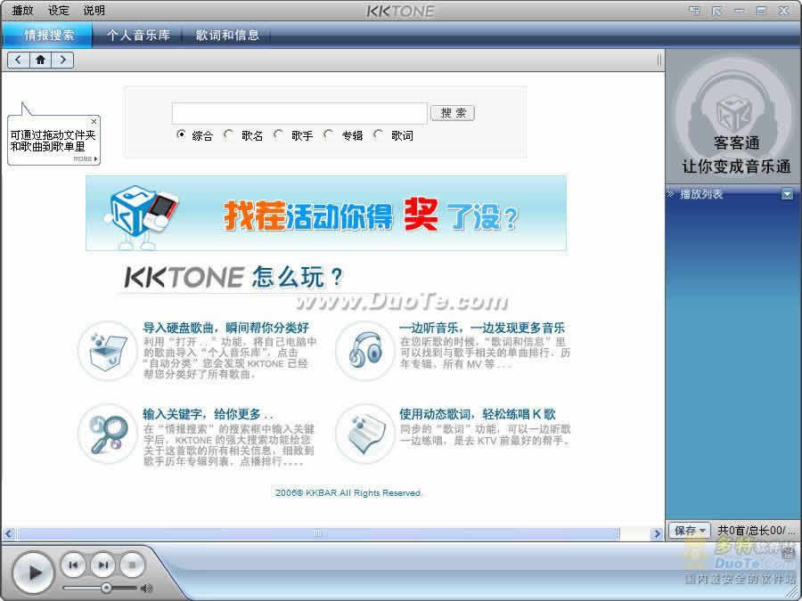The image size is (802, 601).
Task: Open the 一边听音乐 heading link
Action: (482, 328)
